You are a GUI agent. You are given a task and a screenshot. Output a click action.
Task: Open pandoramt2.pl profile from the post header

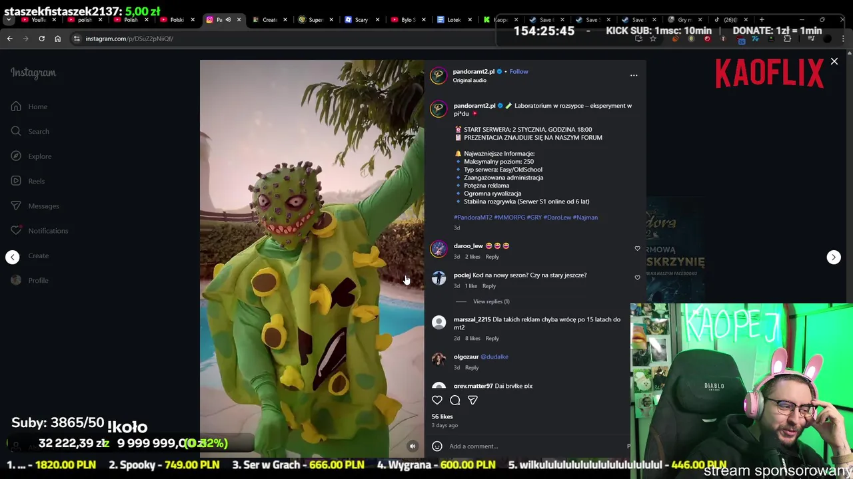[x=474, y=71]
